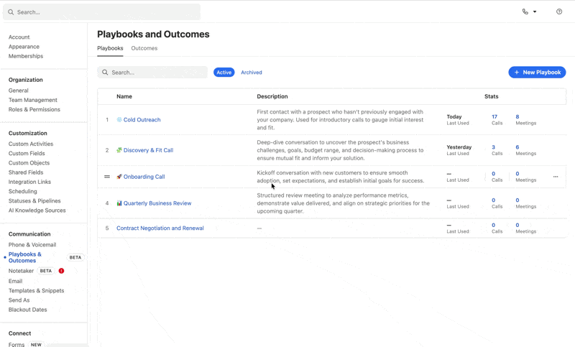Select the Playbooks tab
Screen dimensions: 575x347
pos(110,48)
